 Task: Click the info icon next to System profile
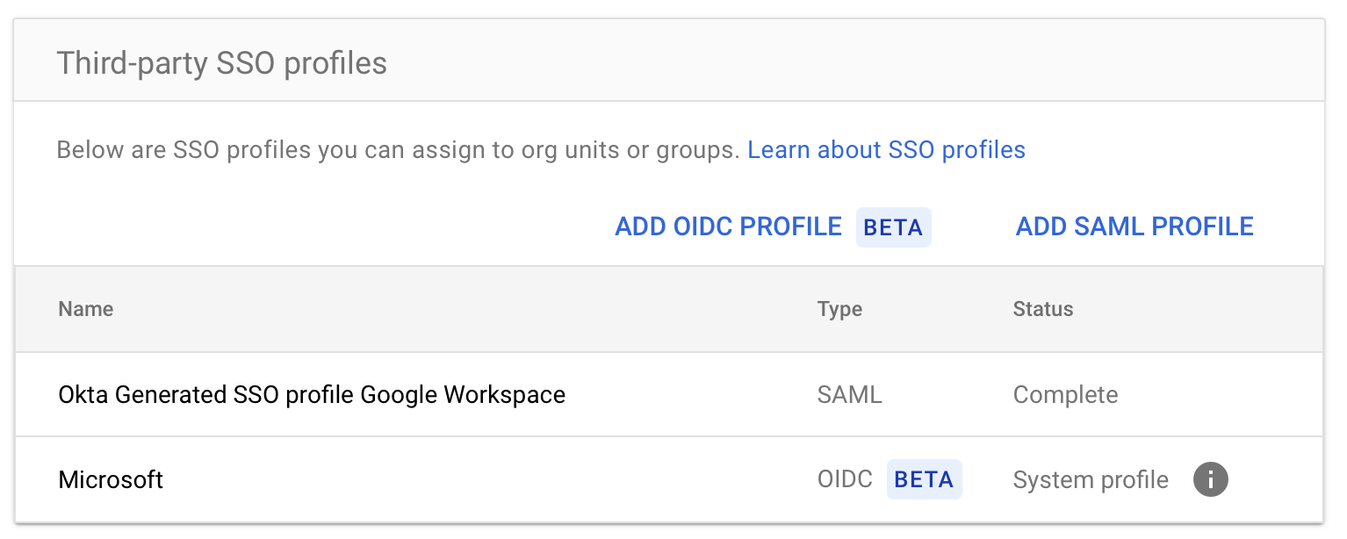coord(1210,479)
